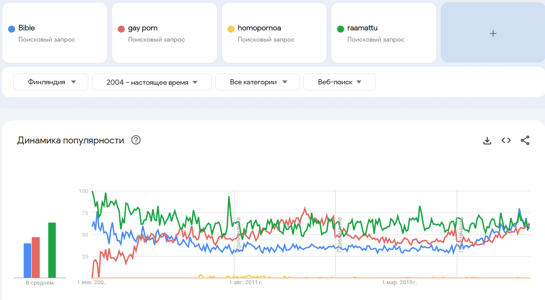Click the blue dot next to Bible
Image resolution: width=545 pixels, height=300 pixels.
[12, 29]
